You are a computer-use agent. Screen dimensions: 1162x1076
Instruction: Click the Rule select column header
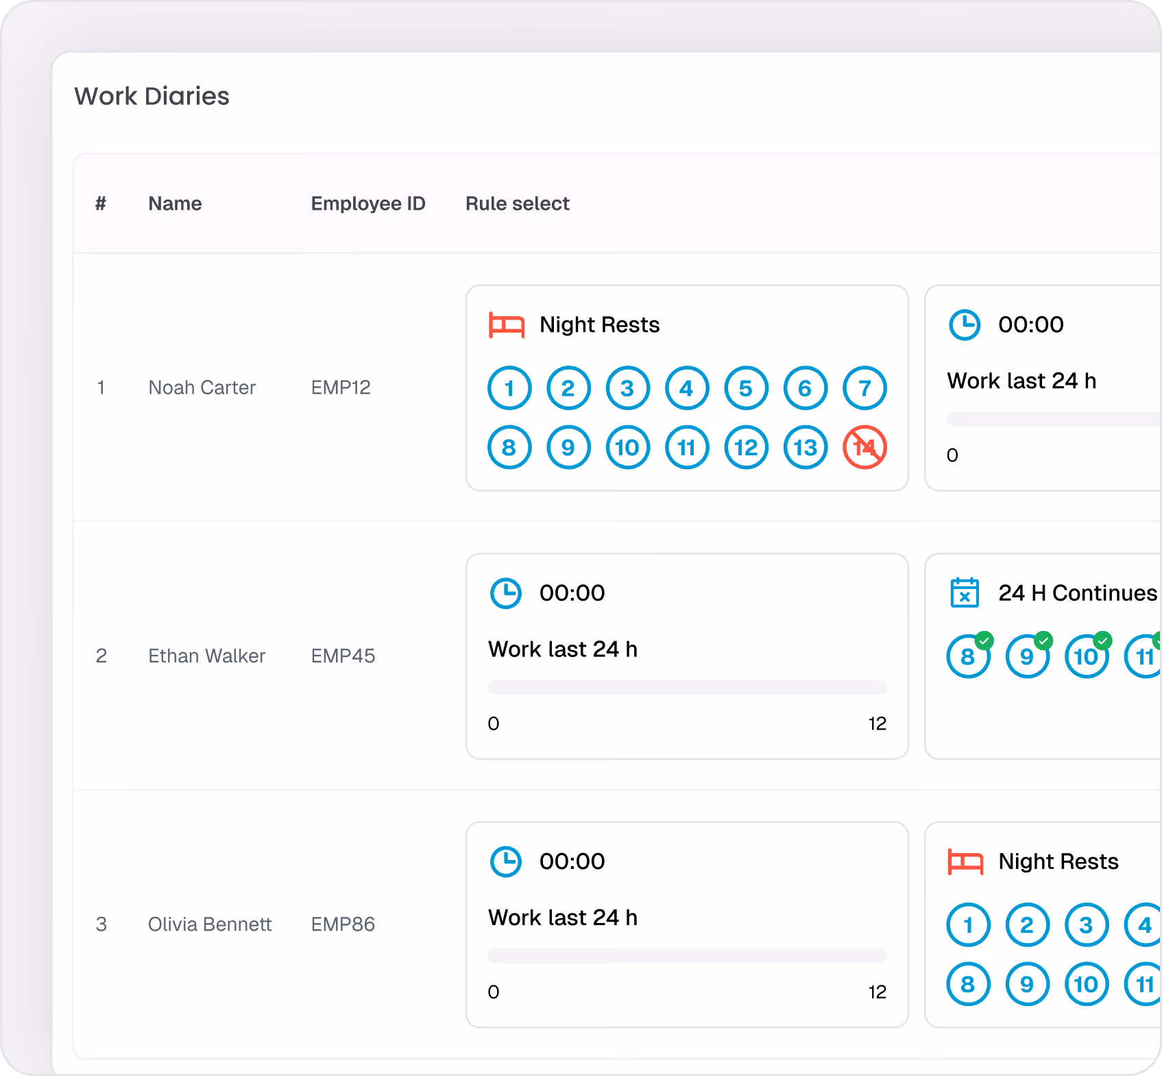[x=518, y=204]
